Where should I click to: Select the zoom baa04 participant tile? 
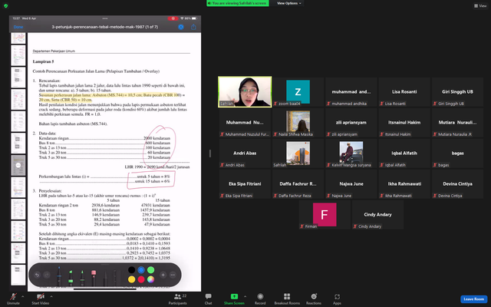(x=298, y=92)
